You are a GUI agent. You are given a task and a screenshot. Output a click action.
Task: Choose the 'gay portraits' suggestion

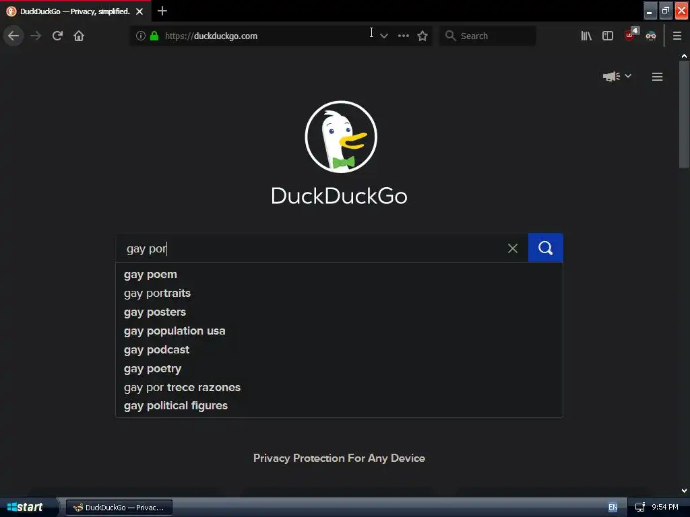[x=339, y=294]
